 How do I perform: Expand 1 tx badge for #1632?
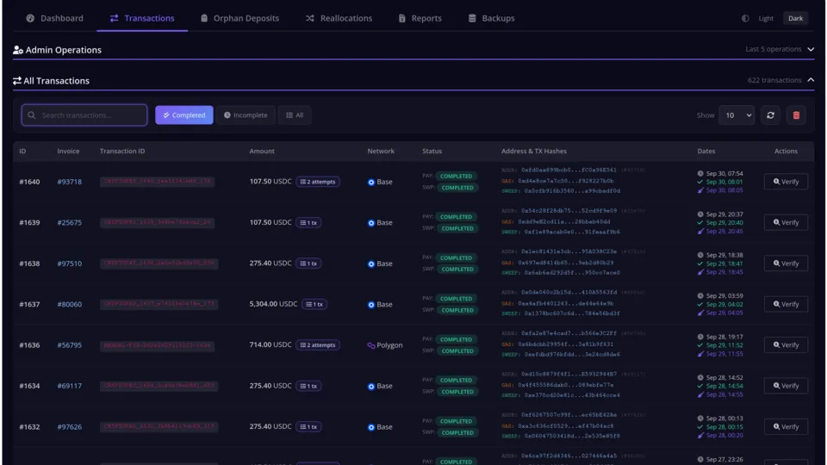[x=308, y=426]
